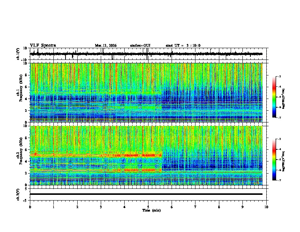The height and width of the screenshot is (232, 300).
Task: Select the date text "Mar.12, 2026"
Action: point(106,45)
